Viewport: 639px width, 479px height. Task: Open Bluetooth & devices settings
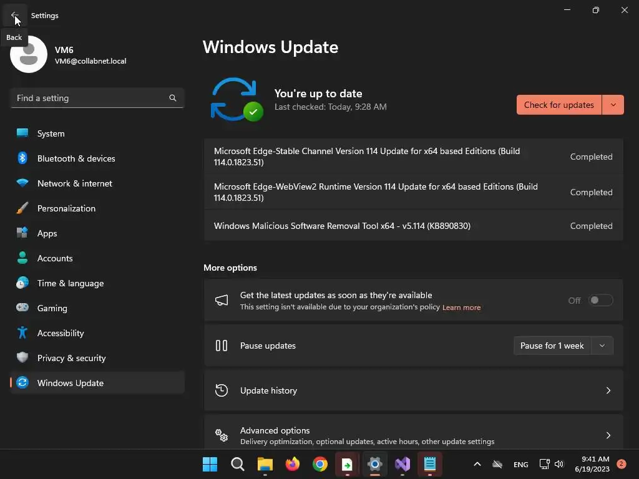pyautogui.click(x=97, y=158)
